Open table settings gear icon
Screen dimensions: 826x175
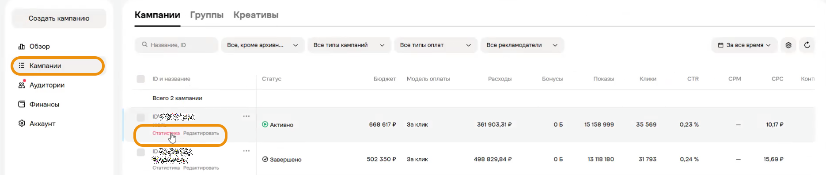coord(788,45)
